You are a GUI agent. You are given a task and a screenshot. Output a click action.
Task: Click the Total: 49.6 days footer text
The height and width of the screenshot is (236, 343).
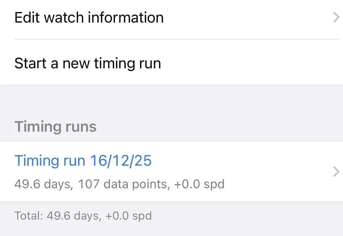click(83, 216)
